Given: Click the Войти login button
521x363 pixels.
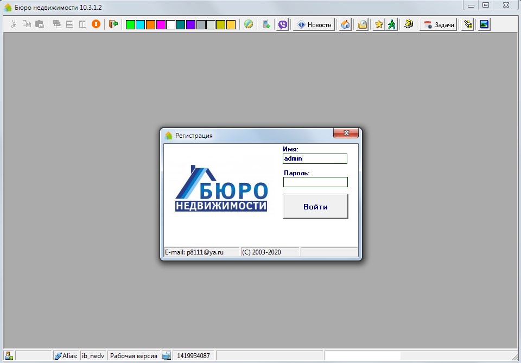Looking at the screenshot, I should pos(315,207).
